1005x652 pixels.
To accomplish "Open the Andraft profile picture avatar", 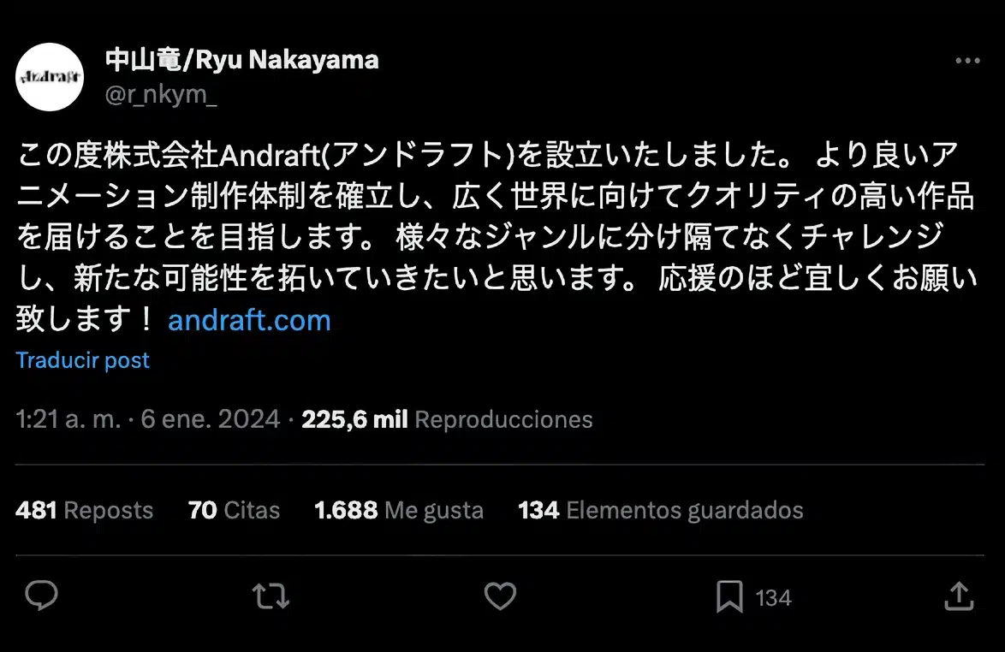I will pos(50,77).
